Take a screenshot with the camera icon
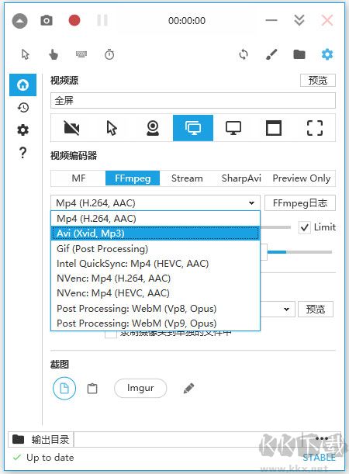The image size is (349, 474). click(47, 20)
